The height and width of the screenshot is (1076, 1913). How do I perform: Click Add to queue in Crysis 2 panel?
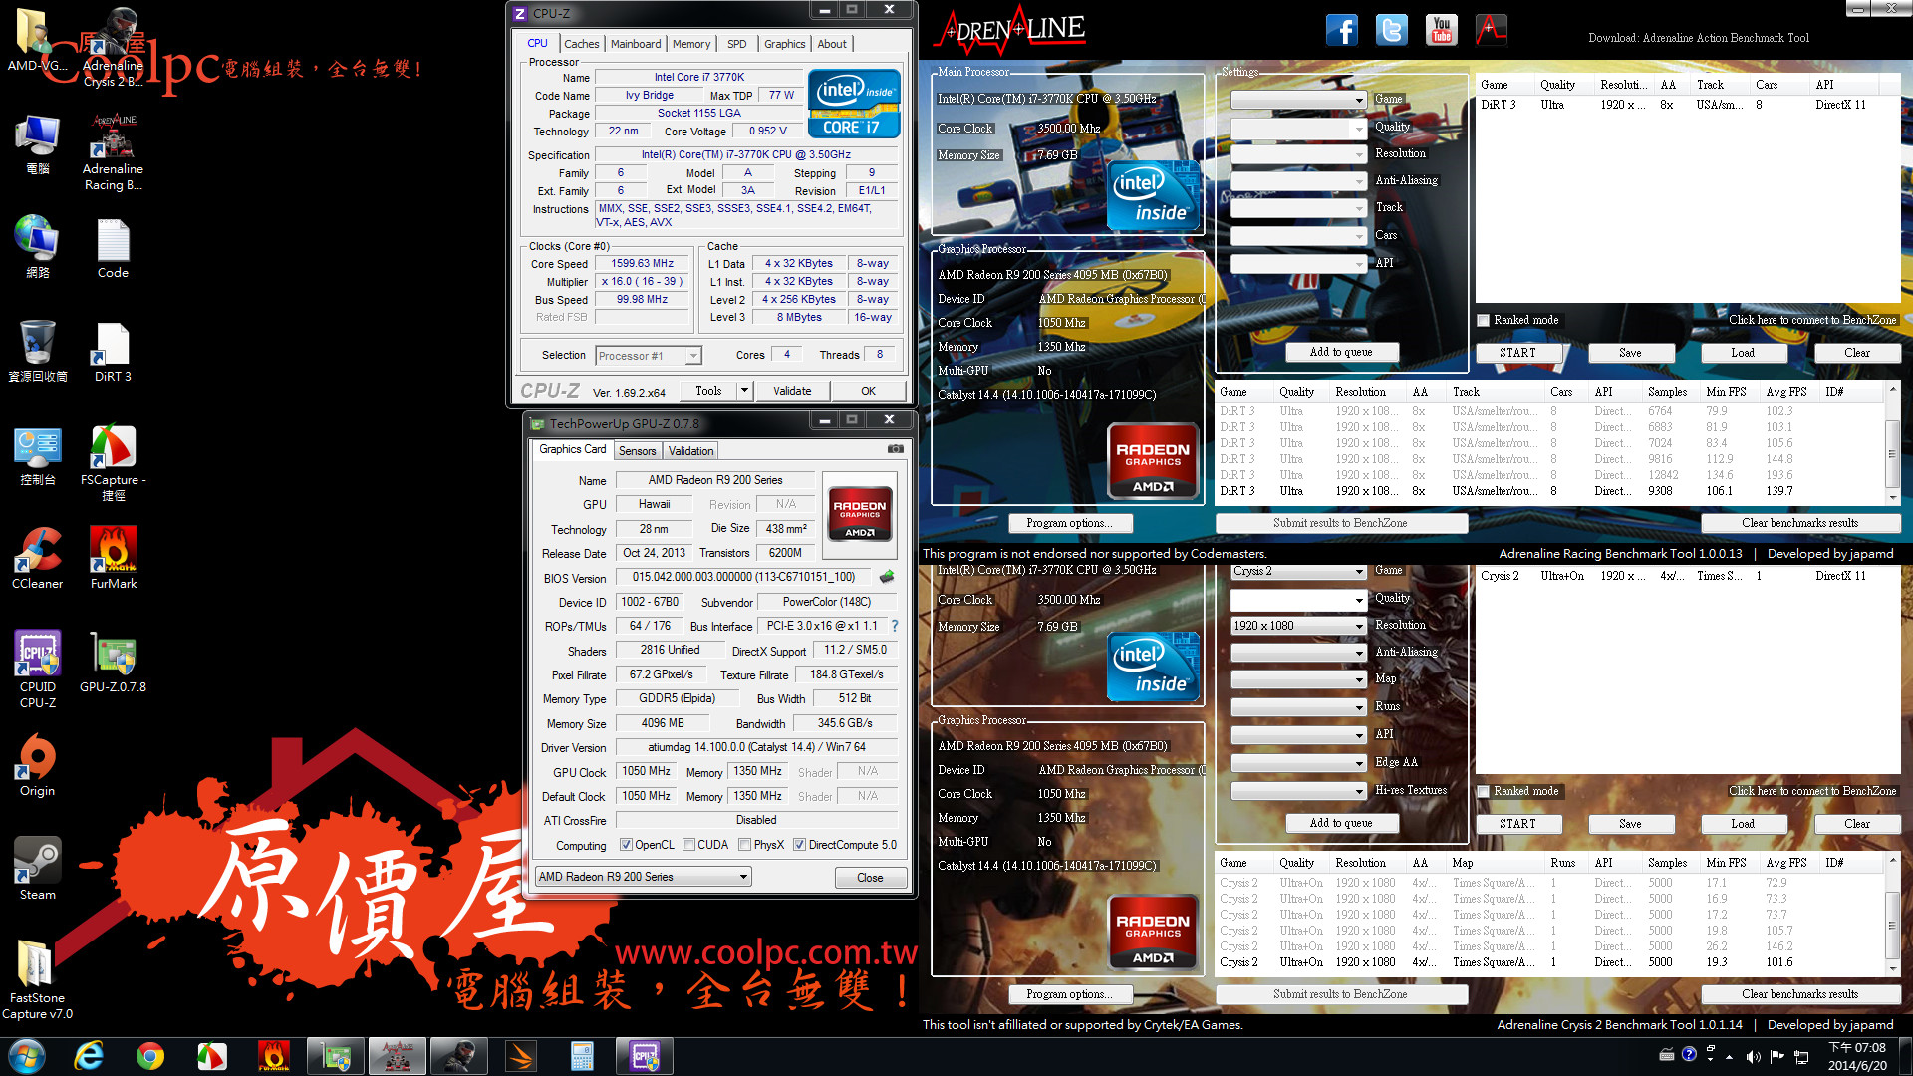click(x=1341, y=824)
